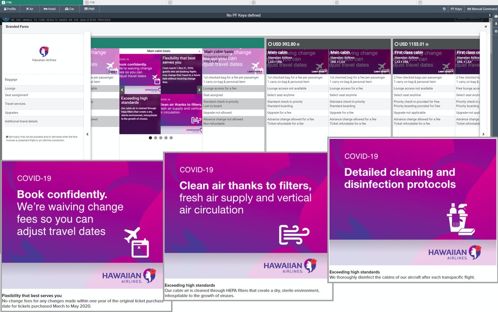Open the Hotel search menu
Image resolution: width=498 pixels, height=312 pixels.
[x=49, y=9]
